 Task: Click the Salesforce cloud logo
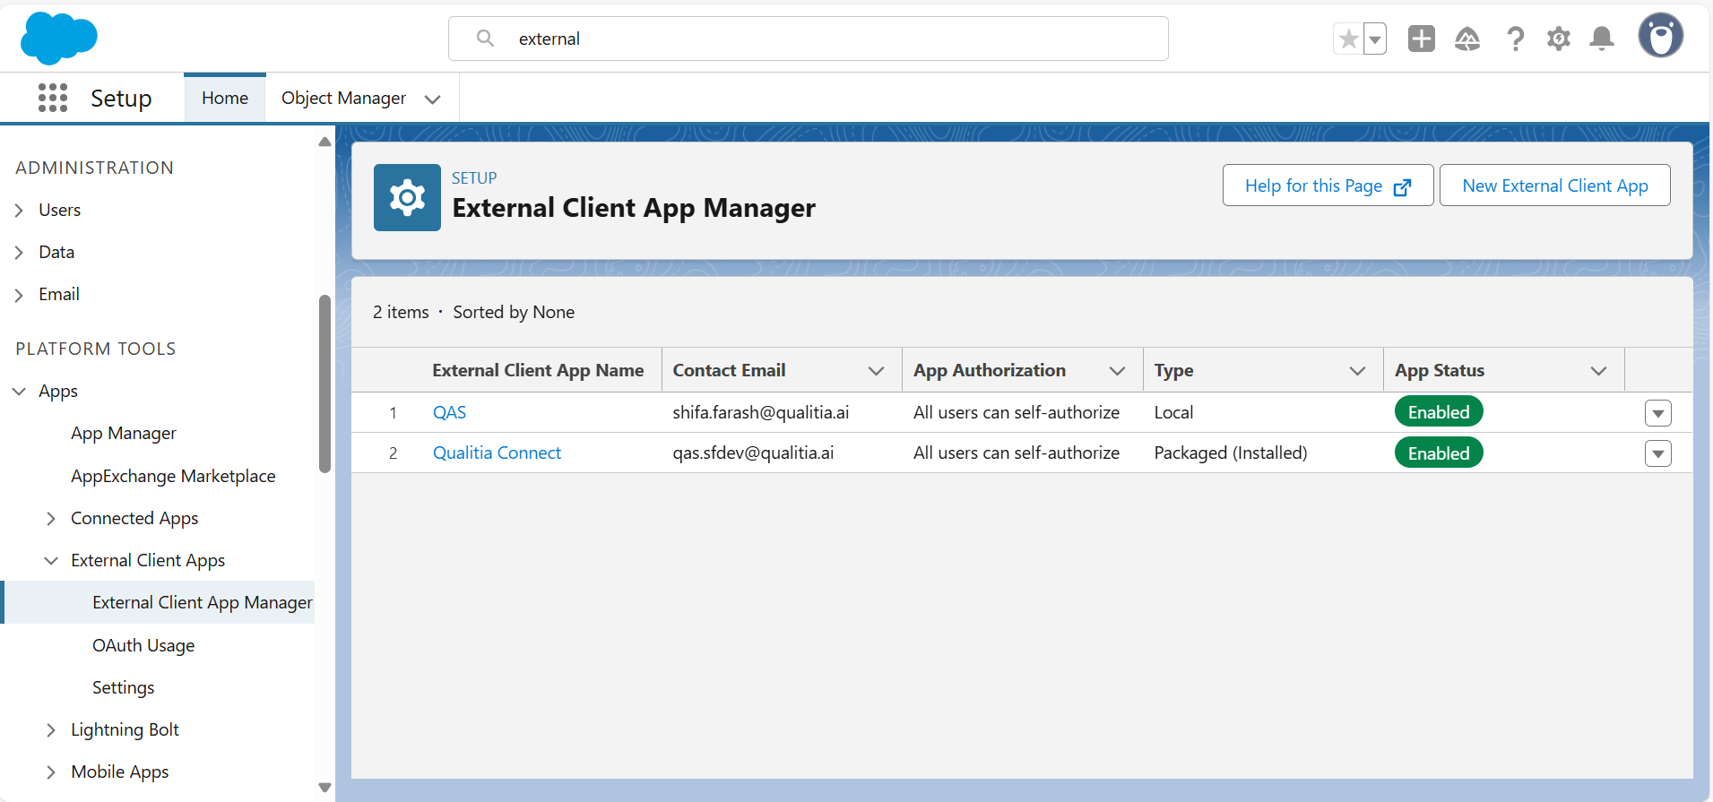tap(58, 39)
